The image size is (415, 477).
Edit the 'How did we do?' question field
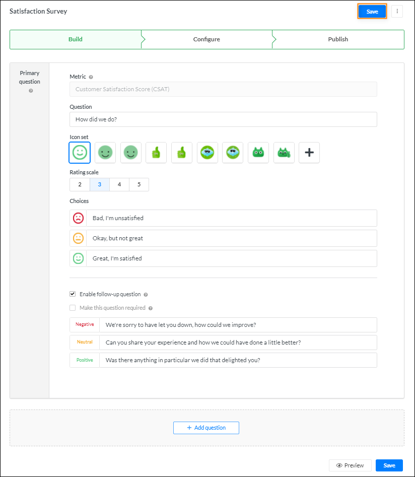tap(223, 119)
